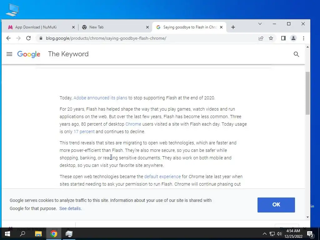Click the Chrome taskbar icon
The width and height of the screenshot is (320, 240).
coord(54,234)
